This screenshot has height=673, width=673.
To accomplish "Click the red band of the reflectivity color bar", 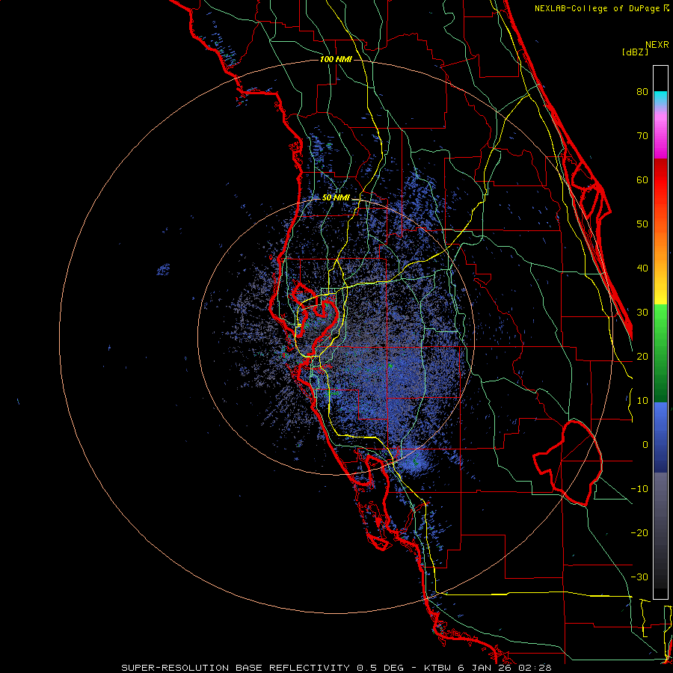I will point(660,180).
